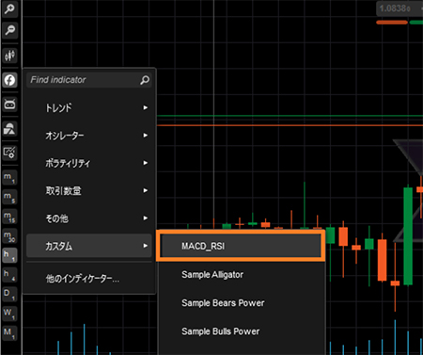This screenshot has width=423, height=355.
Task: Choose MACD_RSI custom indicator
Action: click(241, 246)
